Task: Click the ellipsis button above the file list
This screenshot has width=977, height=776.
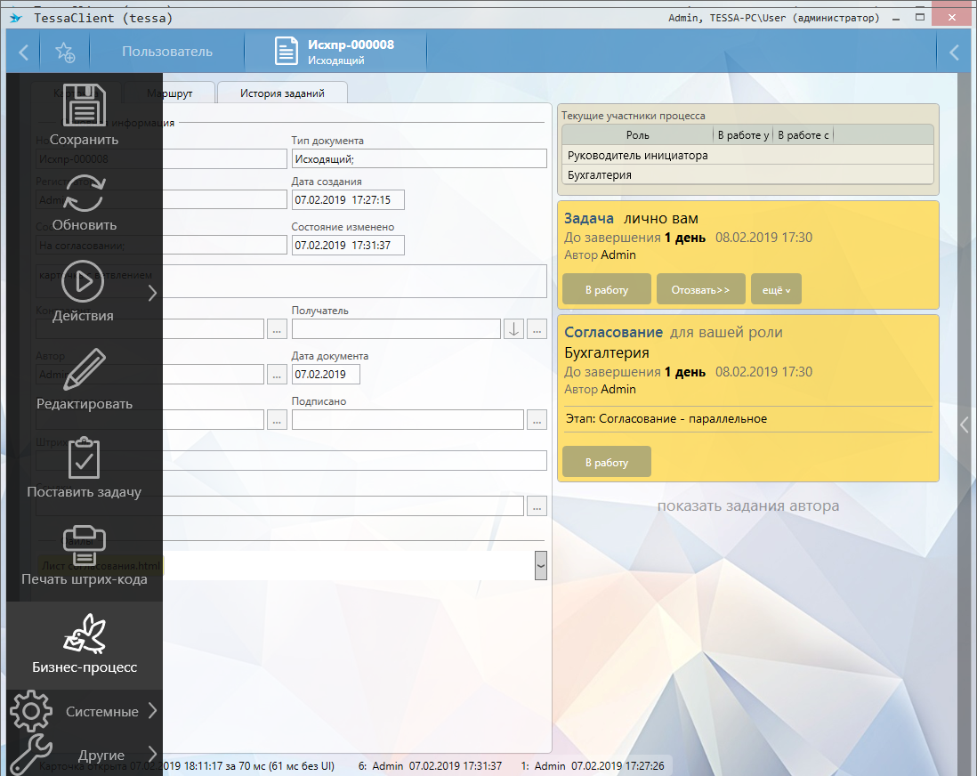Action: tap(537, 506)
